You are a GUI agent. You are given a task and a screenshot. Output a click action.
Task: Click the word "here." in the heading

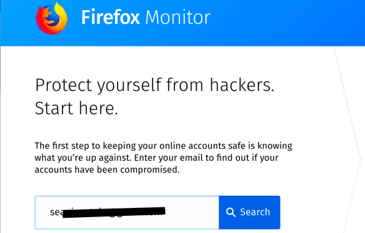(99, 108)
